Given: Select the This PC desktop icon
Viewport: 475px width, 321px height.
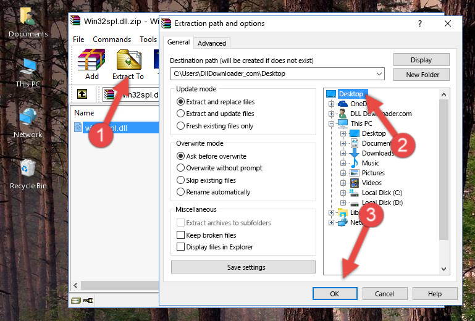Looking at the screenshot, I should (28, 73).
